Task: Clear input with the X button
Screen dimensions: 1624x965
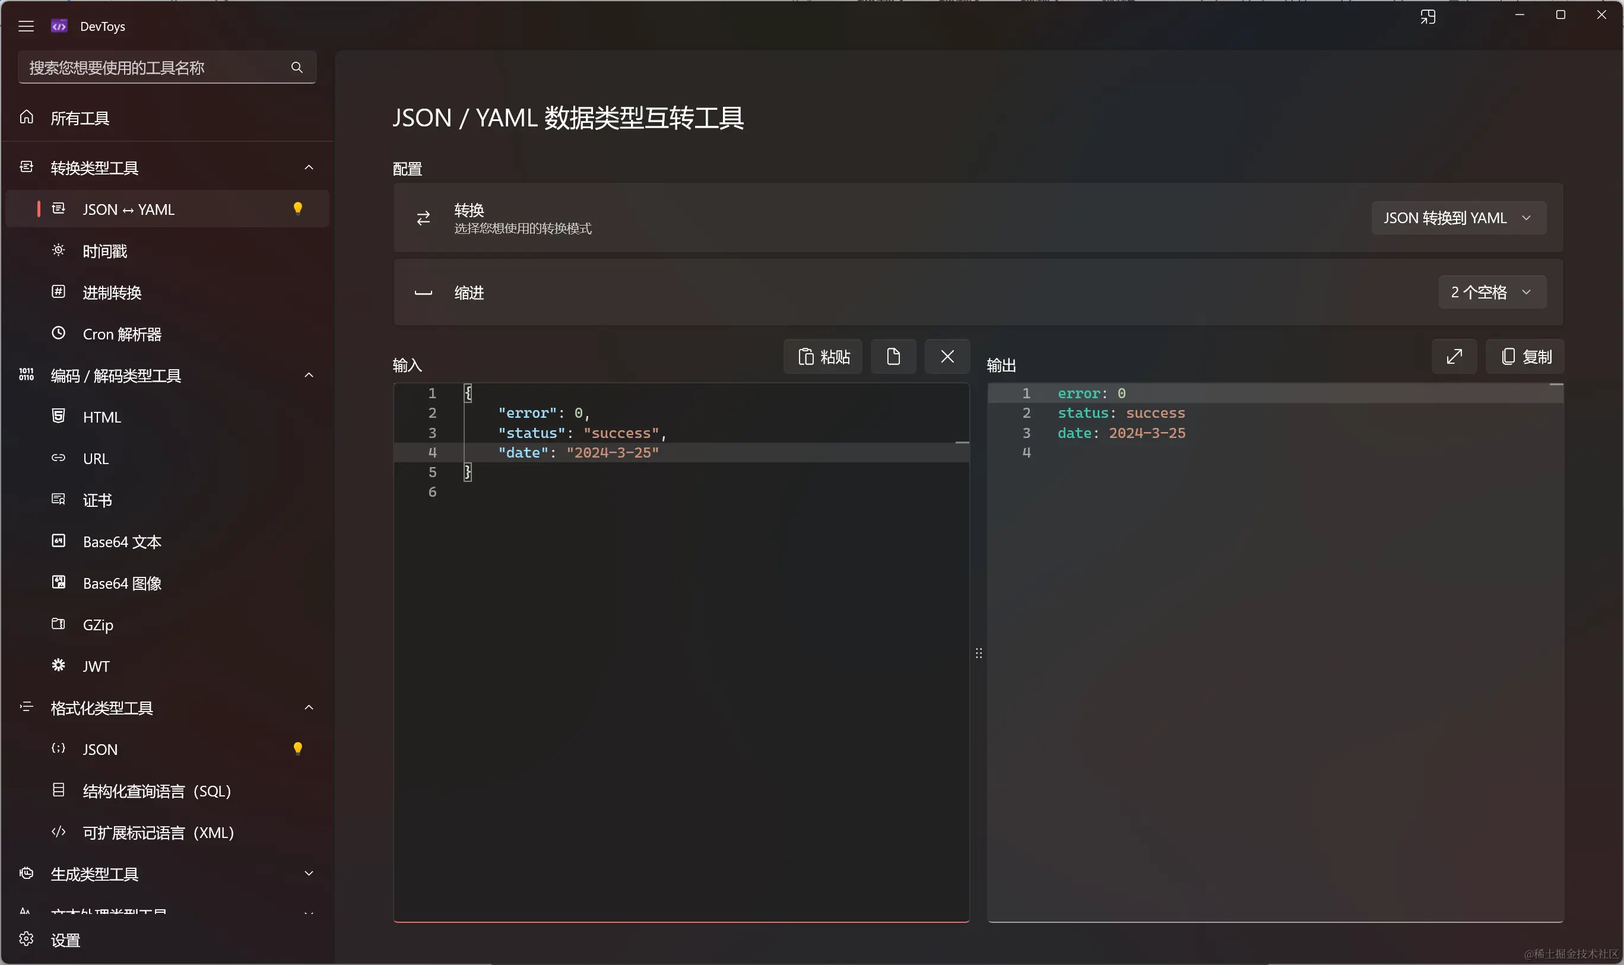Action: click(947, 356)
